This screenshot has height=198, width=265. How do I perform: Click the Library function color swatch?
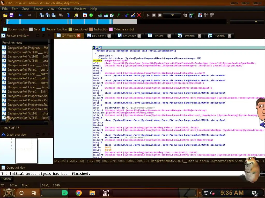pos(5,29)
